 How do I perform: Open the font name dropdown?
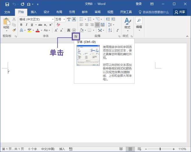click(53, 19)
